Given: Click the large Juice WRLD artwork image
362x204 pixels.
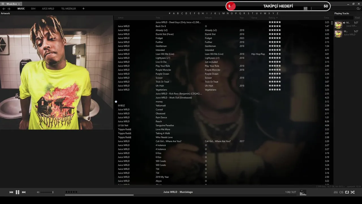Looking at the screenshot, I should click(x=57, y=73).
